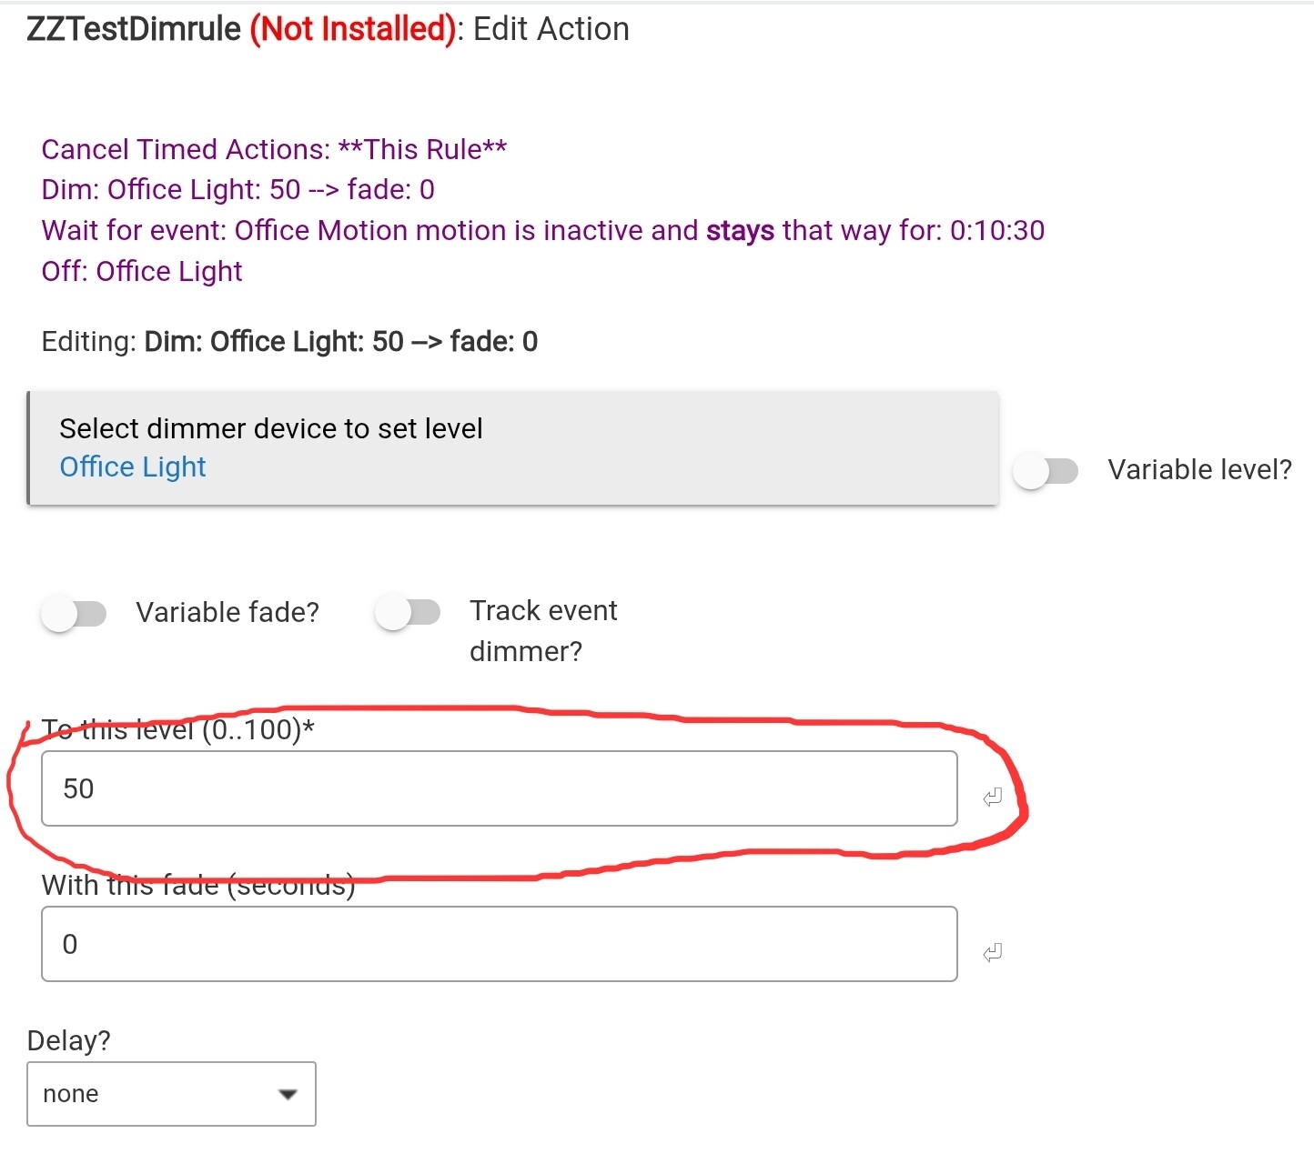Select the Cancel Timed Actions action line

click(274, 149)
